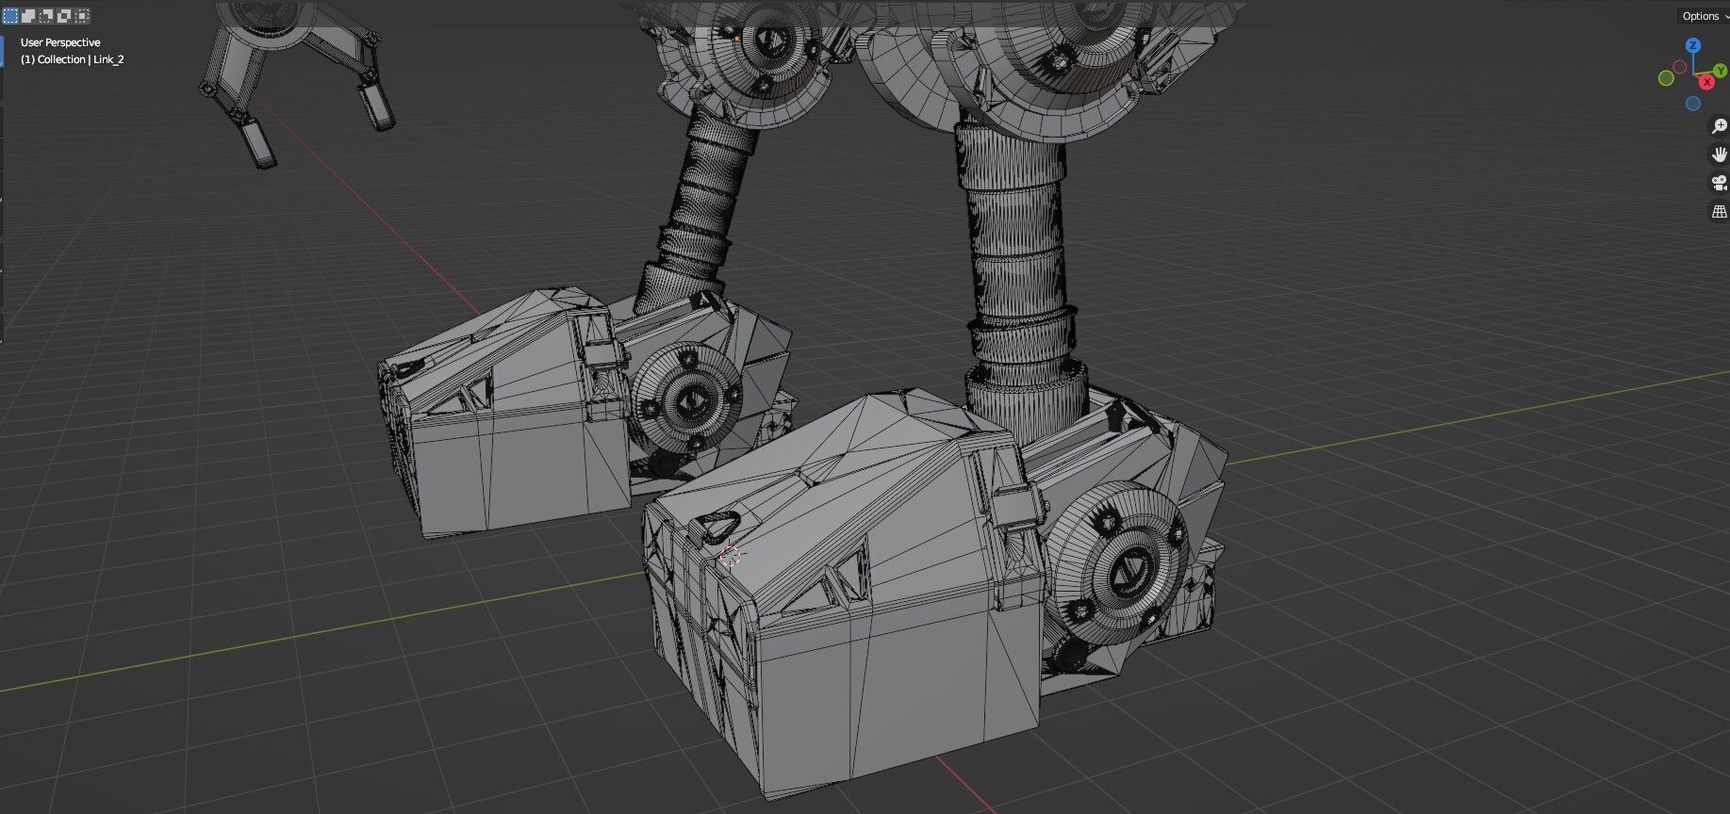Choose the Extend Existing Selection mode icon

[28, 16]
